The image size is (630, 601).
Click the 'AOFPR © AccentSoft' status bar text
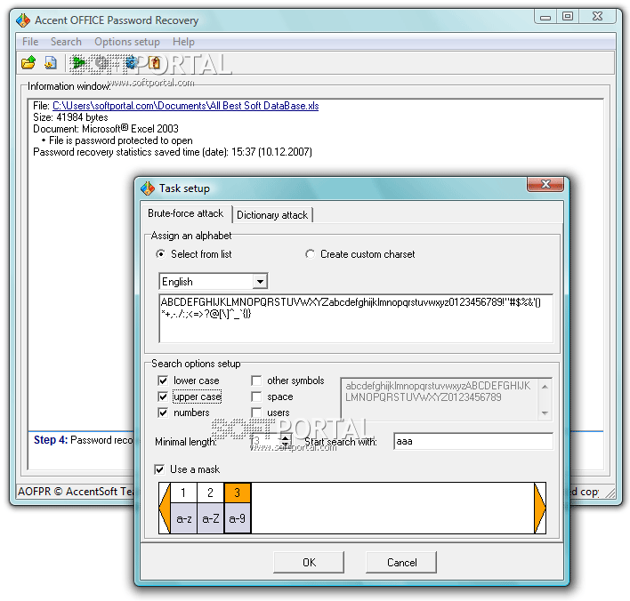point(76,492)
